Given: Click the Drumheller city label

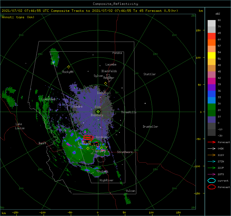Looking at the screenshot, I should pos(150,127).
